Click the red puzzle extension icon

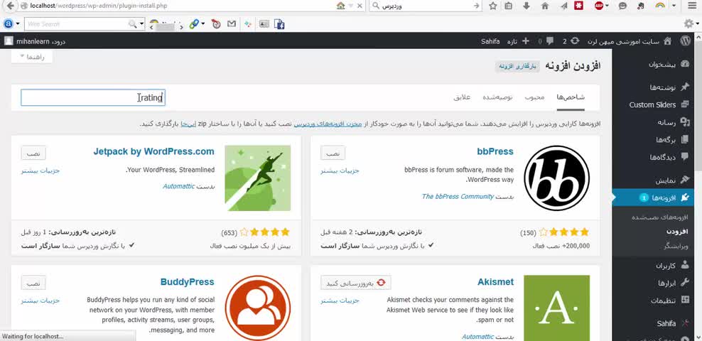pyautogui.click(x=579, y=6)
